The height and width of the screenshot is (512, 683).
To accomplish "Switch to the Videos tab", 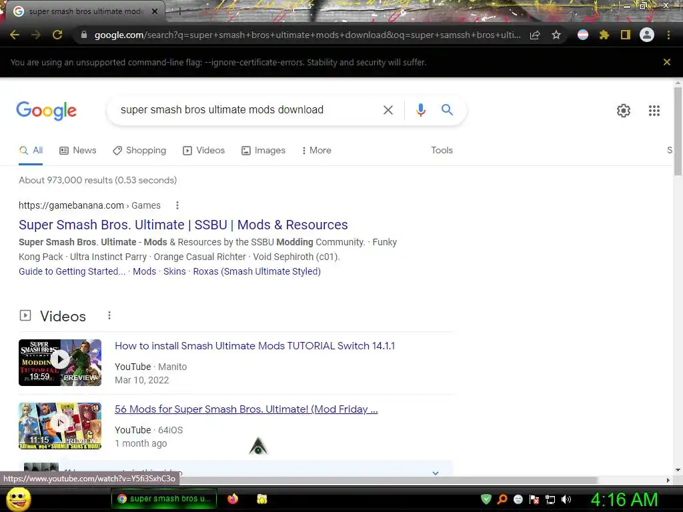I will point(204,150).
